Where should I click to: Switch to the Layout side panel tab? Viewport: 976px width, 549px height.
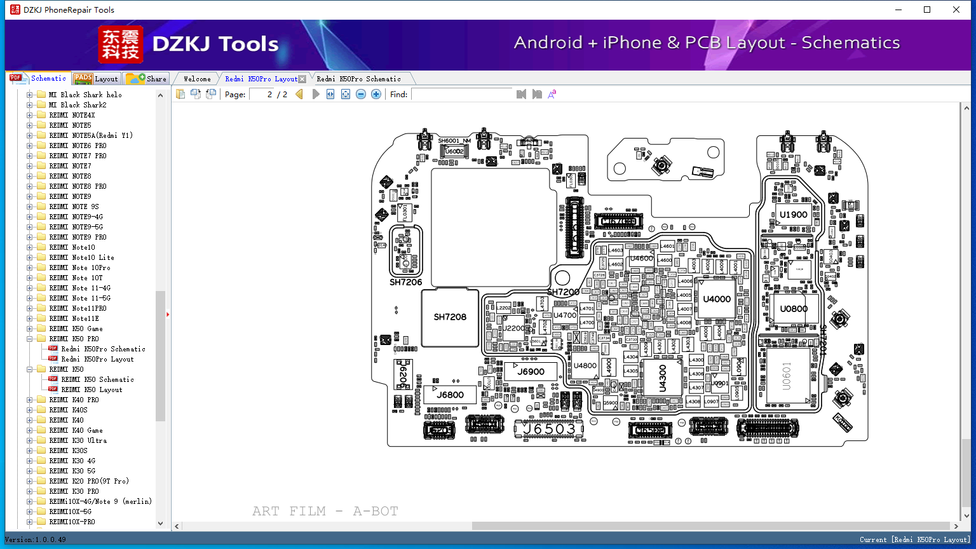tap(97, 79)
